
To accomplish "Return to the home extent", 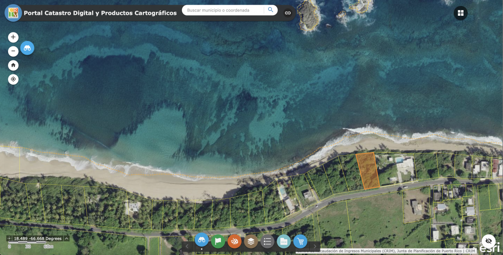I will tap(13, 65).
